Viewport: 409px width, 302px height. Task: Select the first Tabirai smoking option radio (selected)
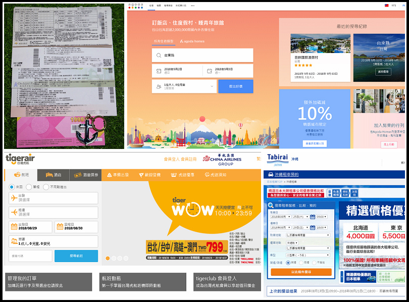pyautogui.click(x=288, y=263)
